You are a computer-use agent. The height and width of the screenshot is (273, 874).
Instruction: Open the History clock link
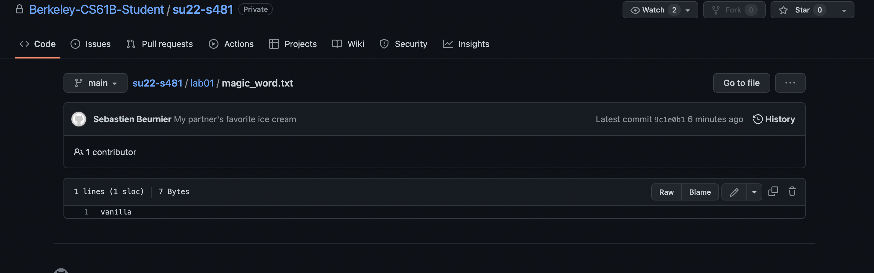click(x=774, y=119)
